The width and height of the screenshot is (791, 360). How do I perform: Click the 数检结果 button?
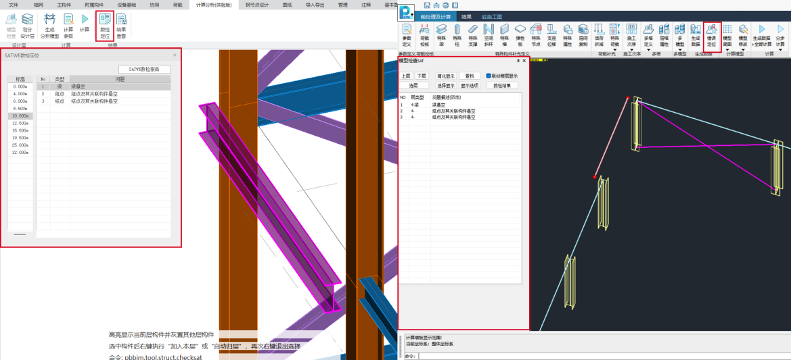tap(501, 86)
